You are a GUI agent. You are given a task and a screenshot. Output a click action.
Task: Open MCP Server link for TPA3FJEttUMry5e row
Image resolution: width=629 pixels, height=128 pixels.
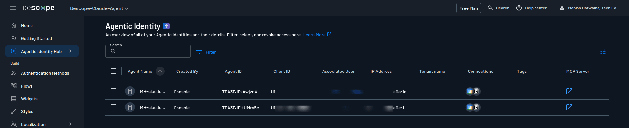(x=569, y=107)
